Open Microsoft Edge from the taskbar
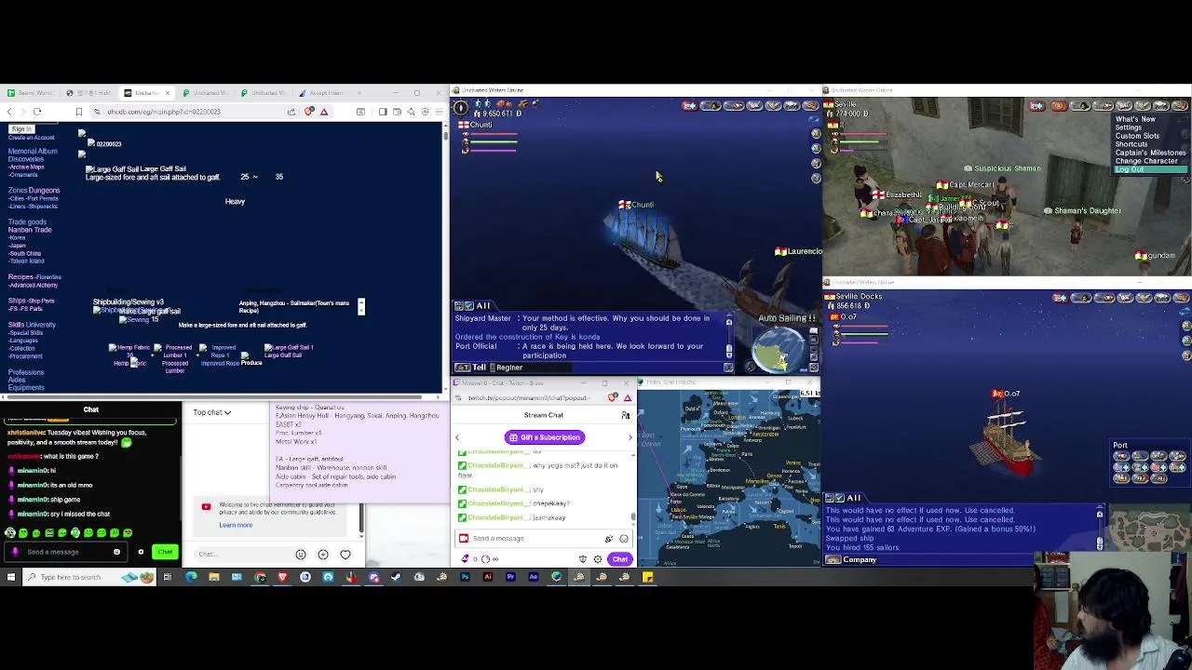The width and height of the screenshot is (1192, 670). [x=191, y=577]
